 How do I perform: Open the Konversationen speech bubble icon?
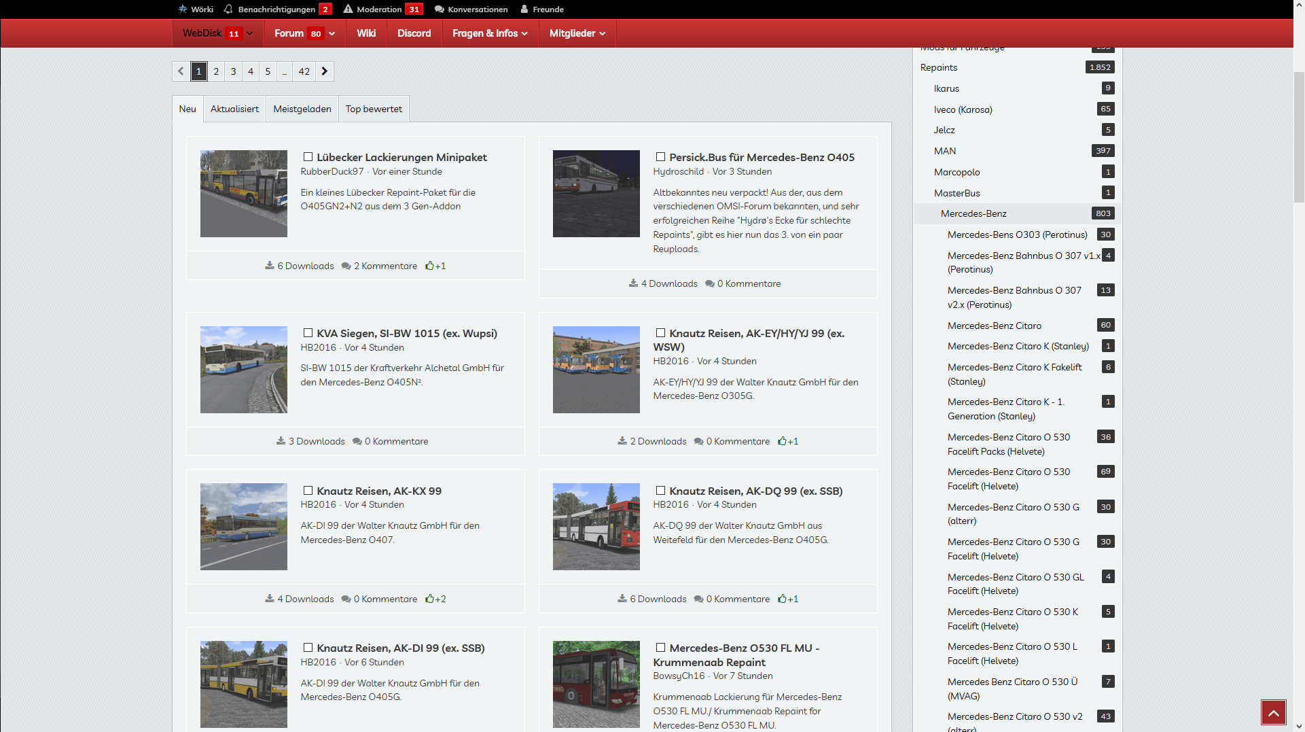pos(439,9)
